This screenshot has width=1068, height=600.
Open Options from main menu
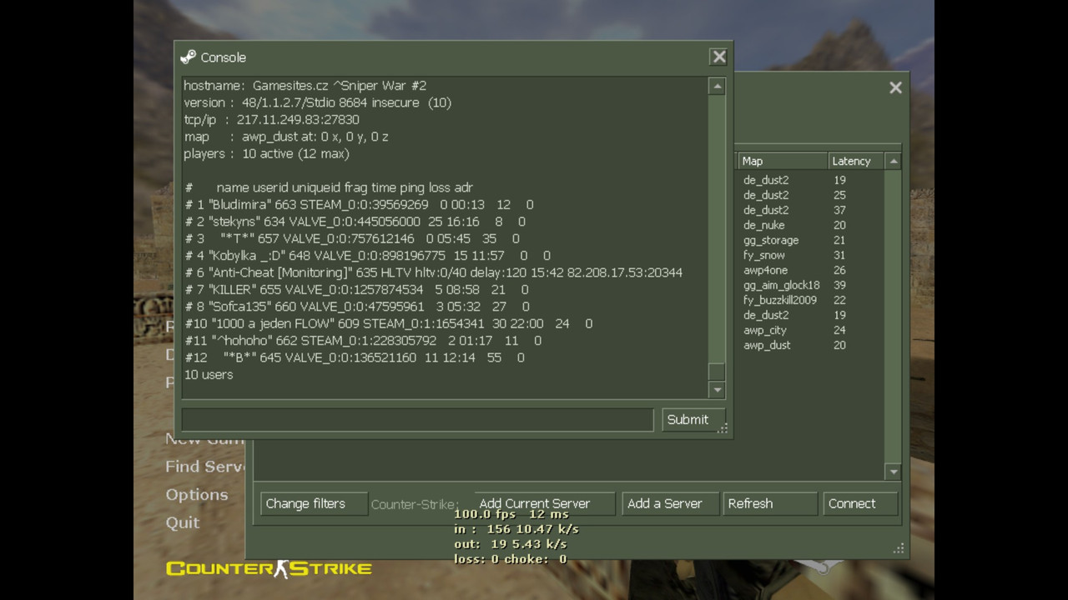(196, 494)
